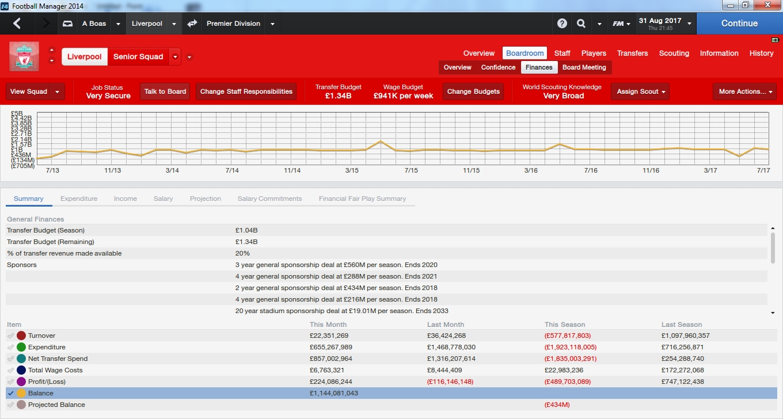Toggle the Net Transfer Spend graph checkmark
The image size is (783, 419).
[x=10, y=359]
